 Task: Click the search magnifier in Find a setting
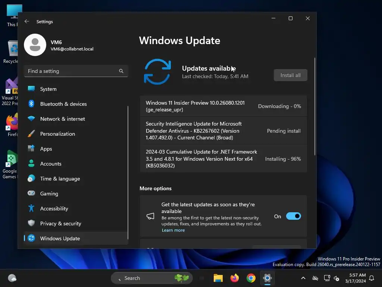(121, 71)
